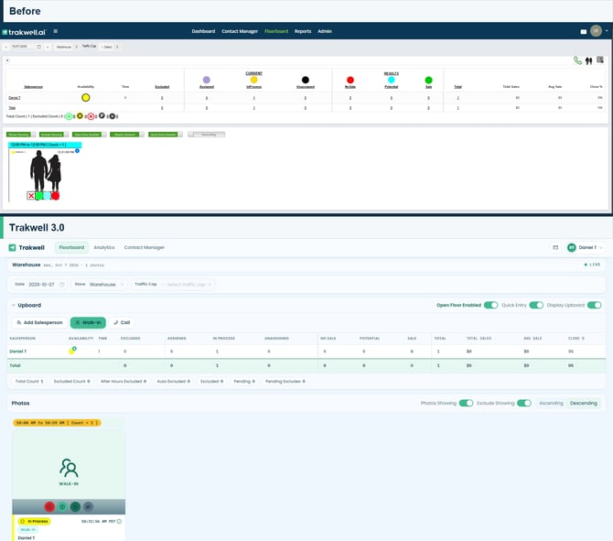Click the red X box under the silhouette photo
This screenshot has width=613, height=541.
coord(31,196)
